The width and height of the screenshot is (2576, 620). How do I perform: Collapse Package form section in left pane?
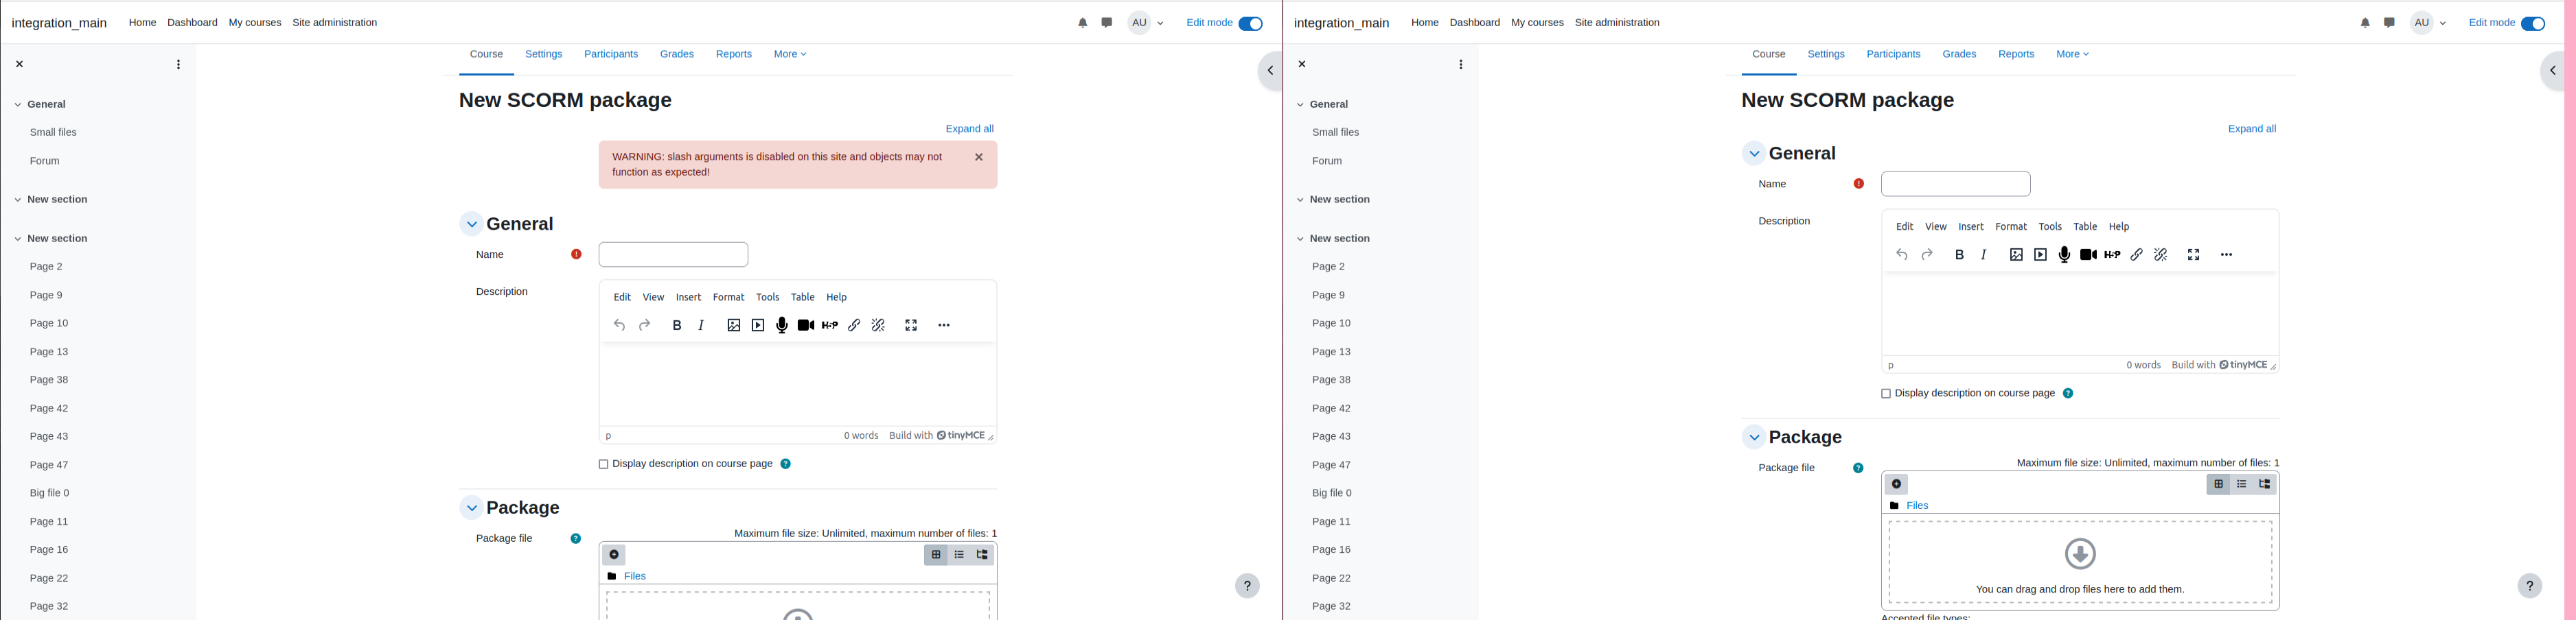click(472, 508)
